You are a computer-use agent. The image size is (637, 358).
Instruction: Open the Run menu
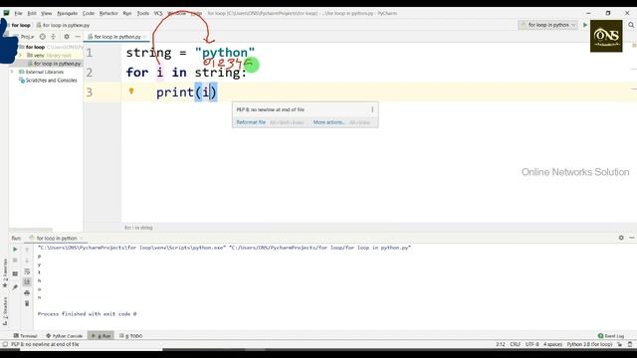[127, 13]
